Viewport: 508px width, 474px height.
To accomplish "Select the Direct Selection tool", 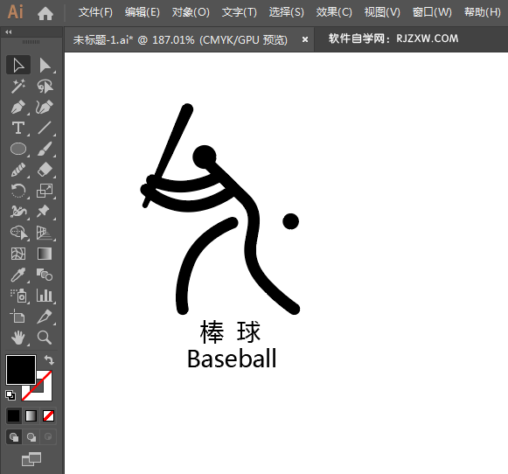I will (x=45, y=65).
